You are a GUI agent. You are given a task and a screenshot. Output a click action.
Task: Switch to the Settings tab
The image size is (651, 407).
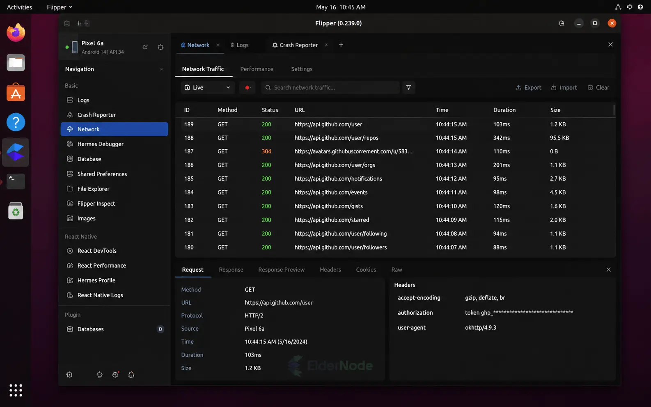pyautogui.click(x=302, y=69)
